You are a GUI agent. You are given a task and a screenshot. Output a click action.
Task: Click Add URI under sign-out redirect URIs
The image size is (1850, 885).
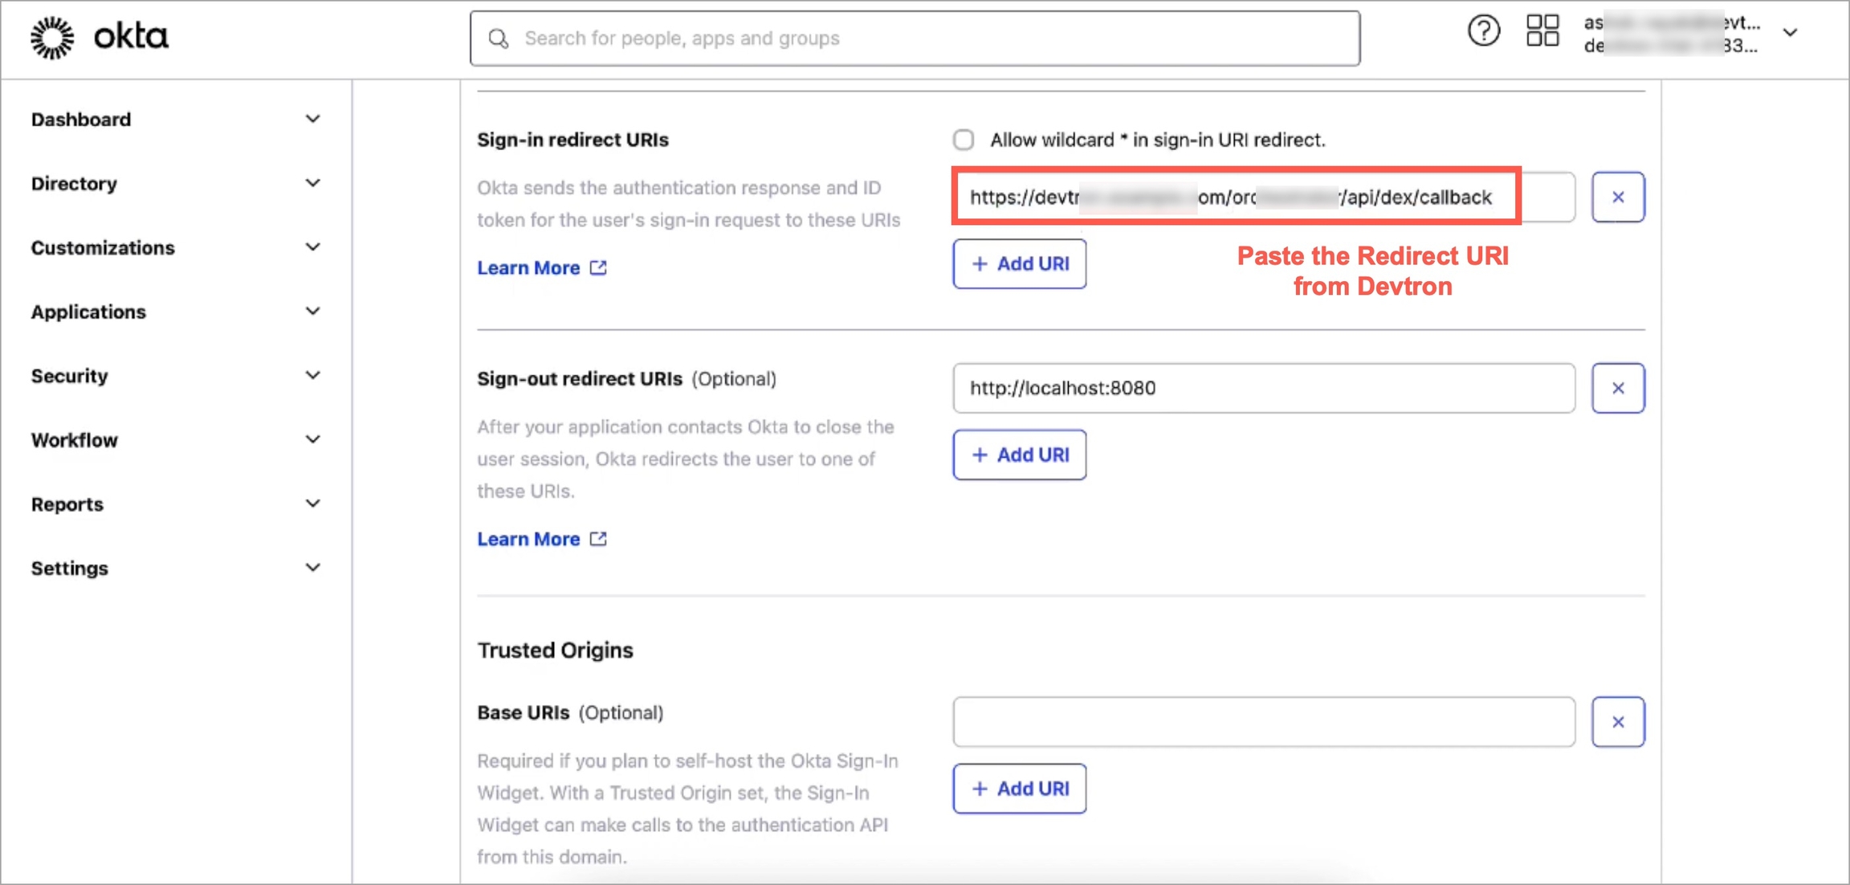click(x=1019, y=455)
